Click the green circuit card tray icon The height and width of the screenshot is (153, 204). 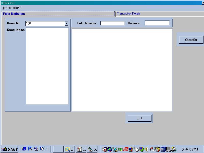[x=120, y=149]
